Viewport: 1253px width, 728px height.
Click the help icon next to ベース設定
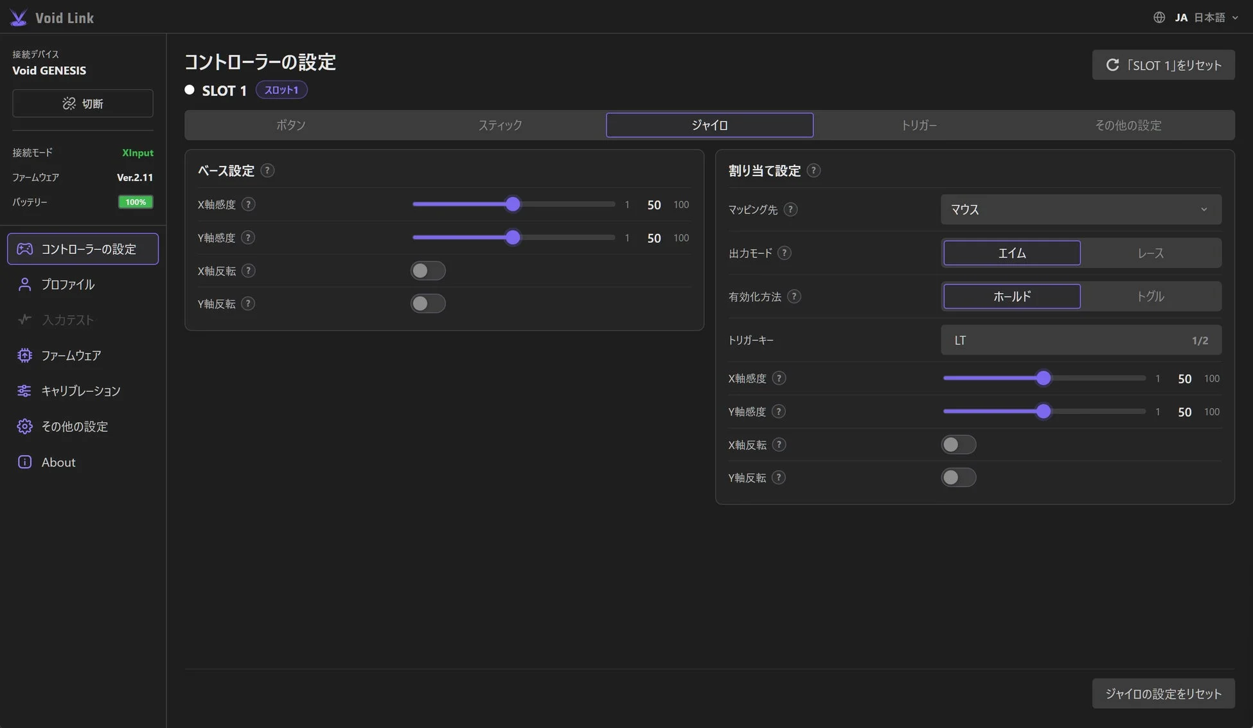[268, 170]
